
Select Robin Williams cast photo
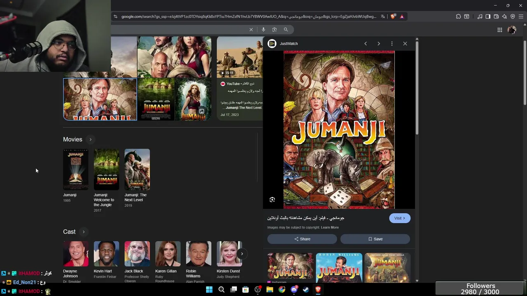tap(198, 254)
